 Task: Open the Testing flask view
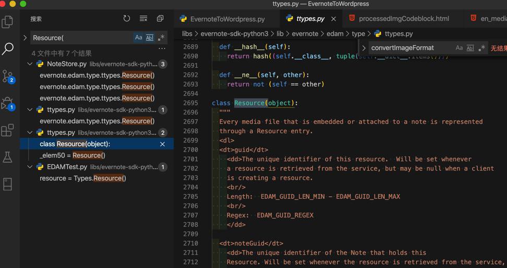coord(7,157)
